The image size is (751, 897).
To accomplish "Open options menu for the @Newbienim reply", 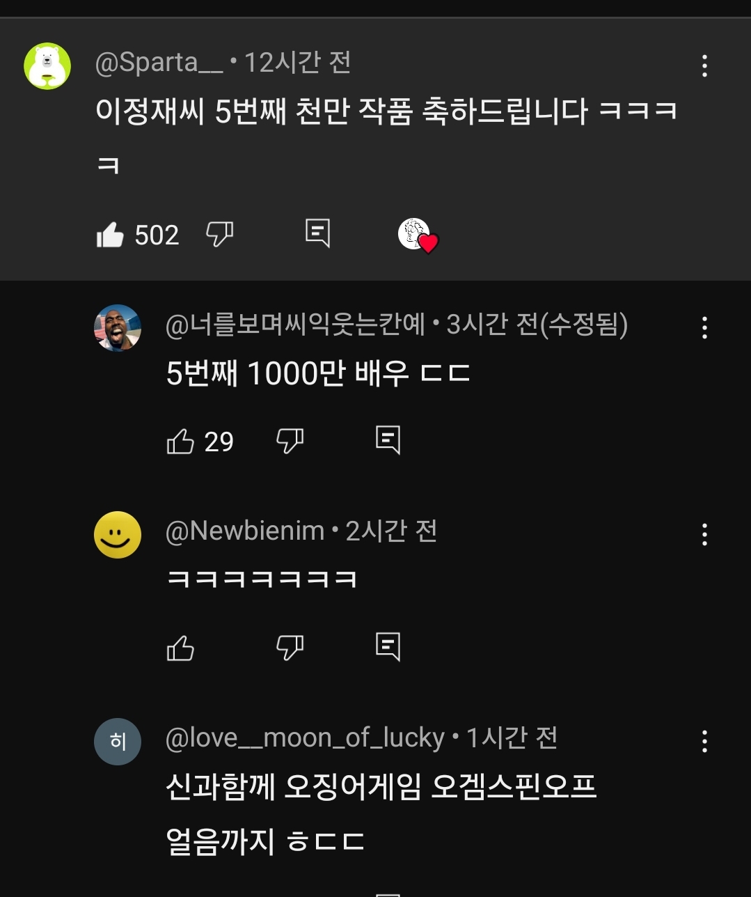I will [704, 534].
